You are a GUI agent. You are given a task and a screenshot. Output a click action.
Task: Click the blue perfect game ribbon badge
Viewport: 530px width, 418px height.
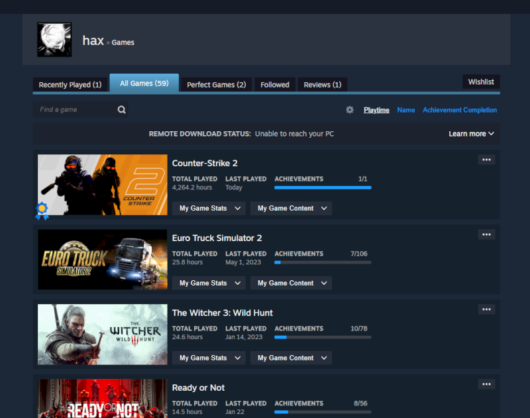[x=42, y=210]
